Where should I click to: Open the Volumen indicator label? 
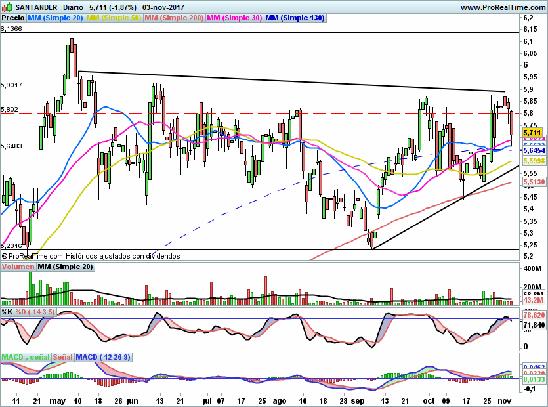coord(18,267)
